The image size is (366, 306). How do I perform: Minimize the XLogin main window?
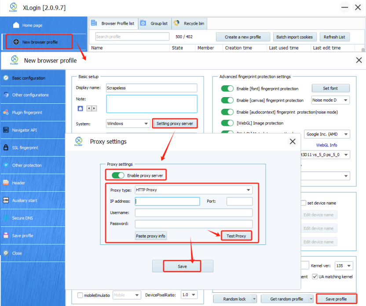click(x=344, y=7)
